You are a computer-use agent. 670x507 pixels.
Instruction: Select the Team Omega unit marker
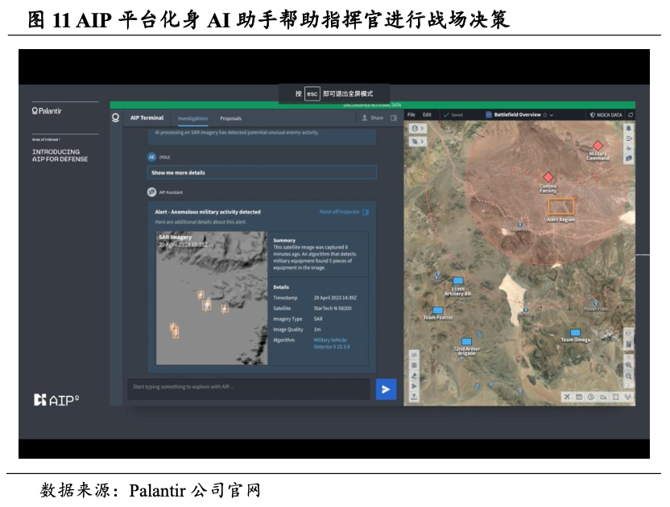click(575, 332)
